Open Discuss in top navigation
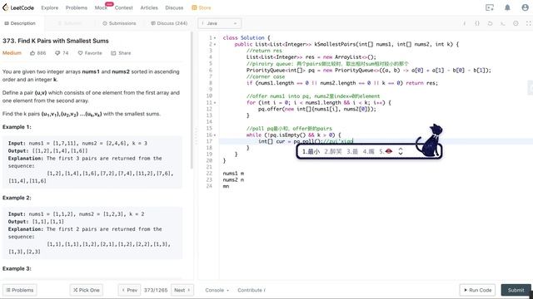 [174, 7]
